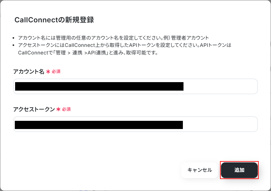The width and height of the screenshot is (271, 191).
Task: Click the bullet marker of the first instruction
Action: [14, 38]
